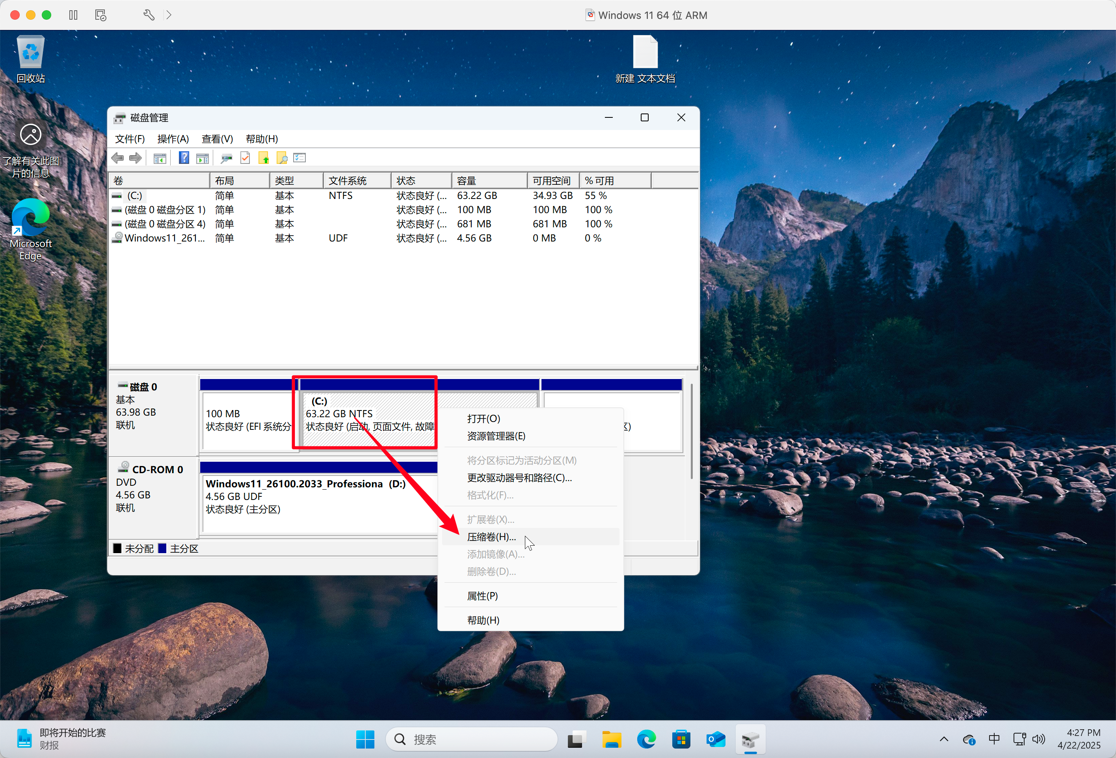
Task: Click the folder with magnifier toolbar icon
Action: 282,158
